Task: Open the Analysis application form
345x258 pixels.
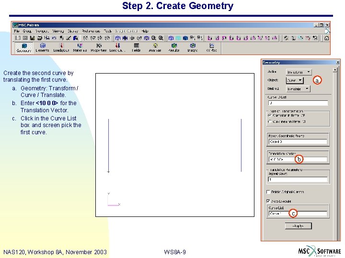Action: [155, 48]
